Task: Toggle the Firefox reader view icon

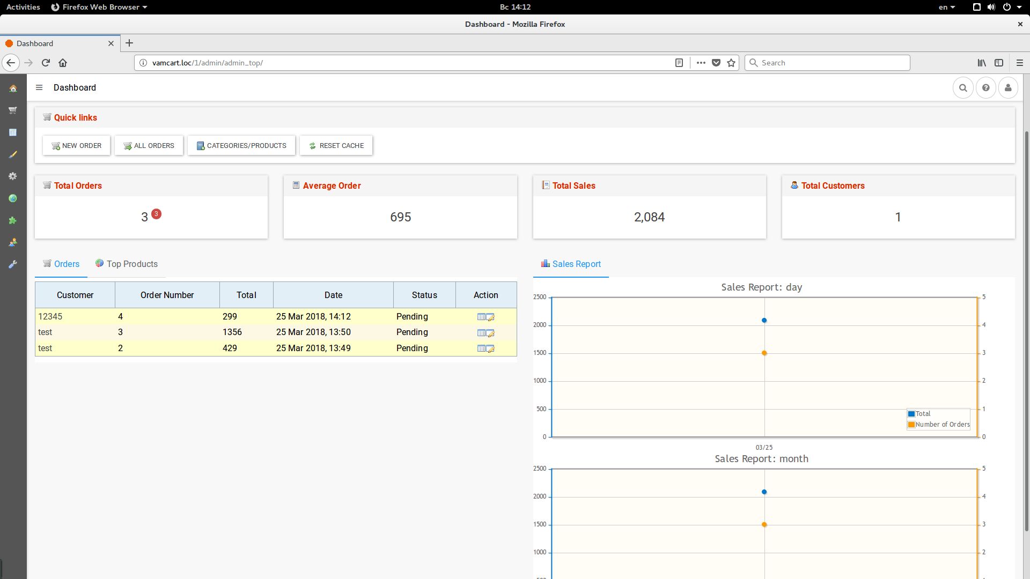Action: pyautogui.click(x=679, y=63)
